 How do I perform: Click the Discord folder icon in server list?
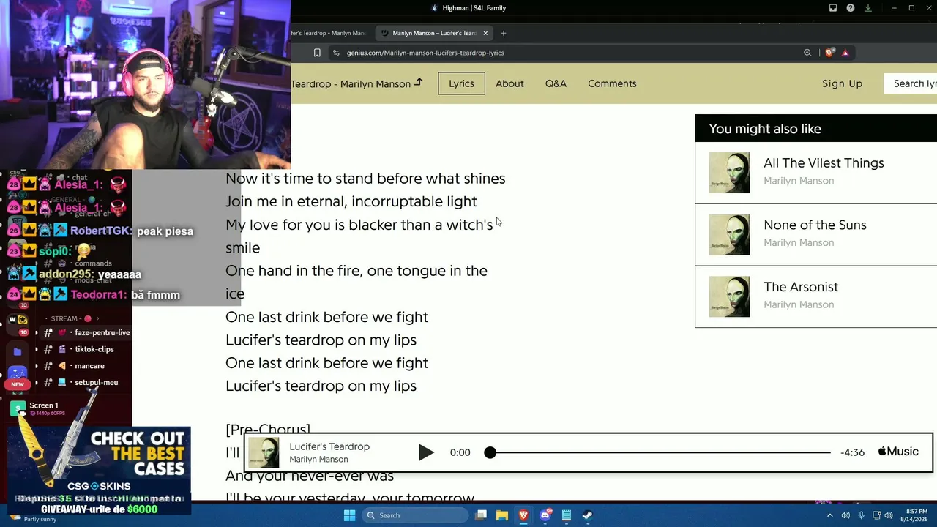coord(18,352)
